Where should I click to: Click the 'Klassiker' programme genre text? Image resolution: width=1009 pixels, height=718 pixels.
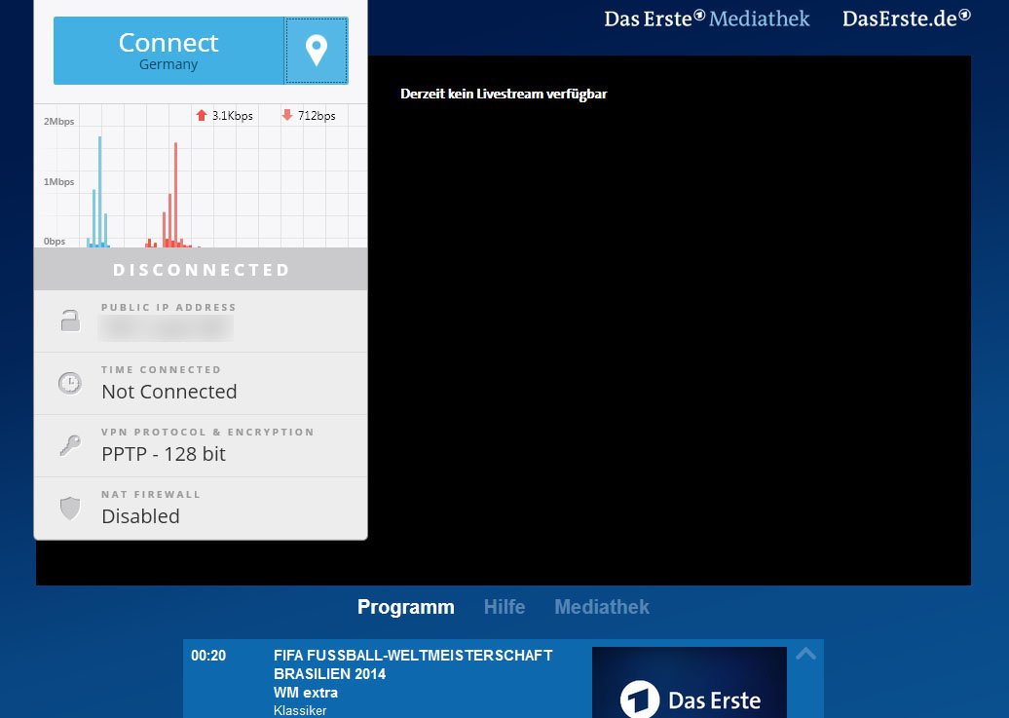300,711
